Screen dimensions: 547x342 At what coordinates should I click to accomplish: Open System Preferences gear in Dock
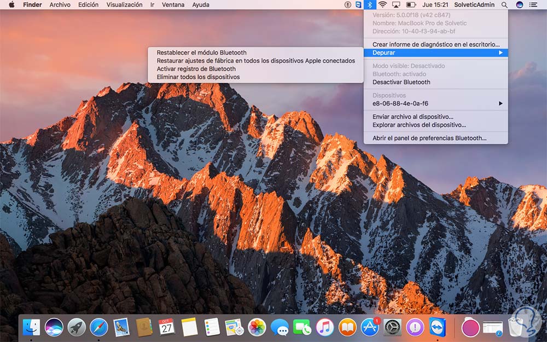click(x=392, y=327)
